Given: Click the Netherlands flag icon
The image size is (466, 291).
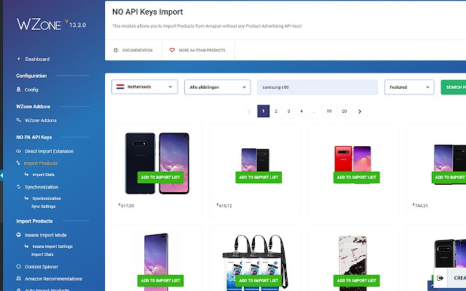Looking at the screenshot, I should coord(120,87).
